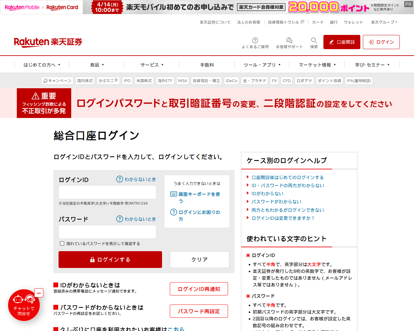
Task: Select iDeCo tag
Action: pyautogui.click(x=231, y=81)
